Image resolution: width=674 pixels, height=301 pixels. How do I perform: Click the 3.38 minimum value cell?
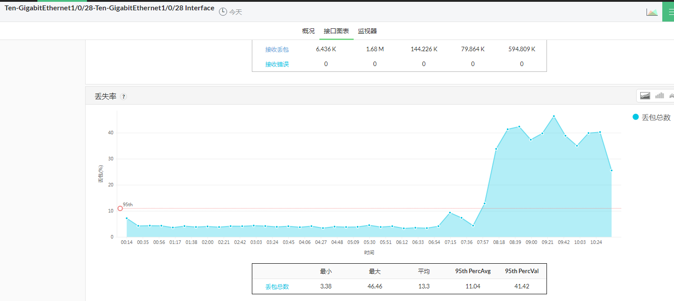coord(326,286)
